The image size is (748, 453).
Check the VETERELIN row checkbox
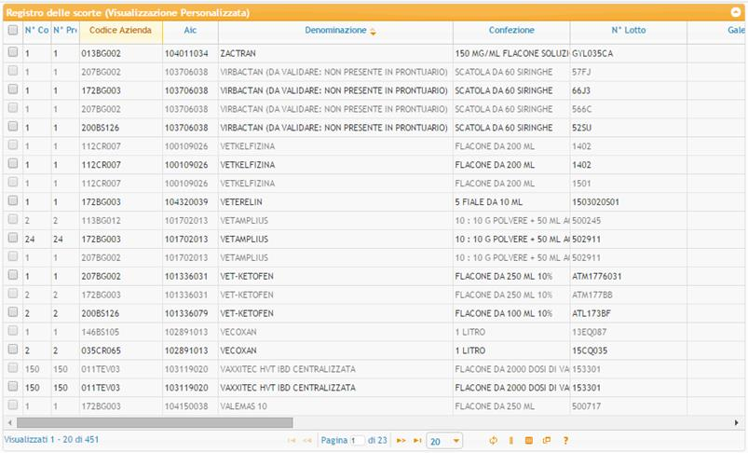(x=13, y=200)
